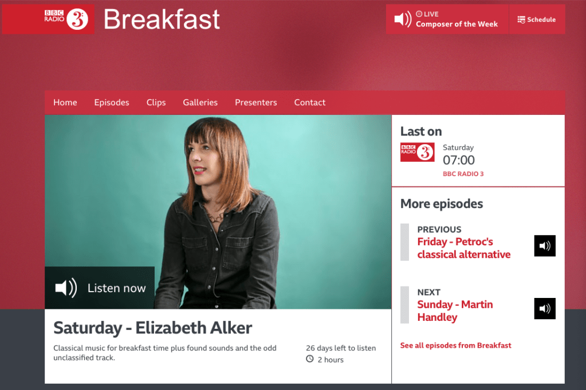This screenshot has width=586, height=390.
Task: Click the BBC Radio 3 logo in header
Action: pyautogui.click(x=66, y=19)
